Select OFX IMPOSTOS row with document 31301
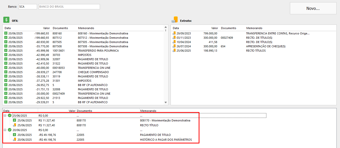This screenshot has height=148, width=340. (83, 81)
